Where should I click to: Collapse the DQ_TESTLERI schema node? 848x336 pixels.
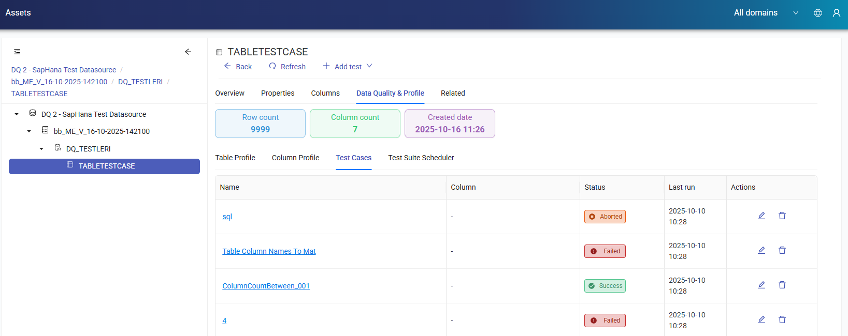(41, 149)
